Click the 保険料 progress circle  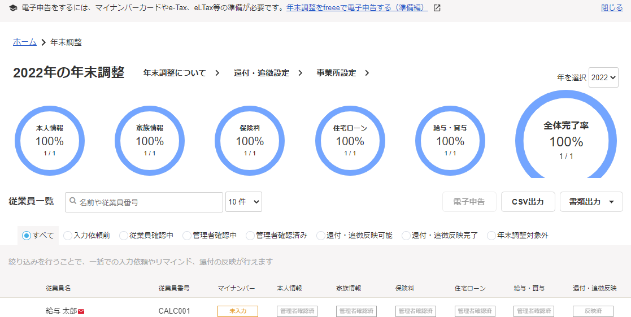click(250, 141)
